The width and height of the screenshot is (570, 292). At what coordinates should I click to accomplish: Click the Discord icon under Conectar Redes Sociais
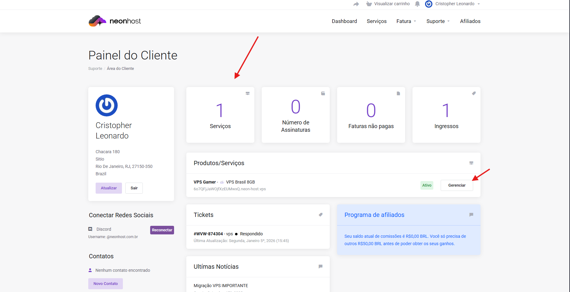coord(90,229)
